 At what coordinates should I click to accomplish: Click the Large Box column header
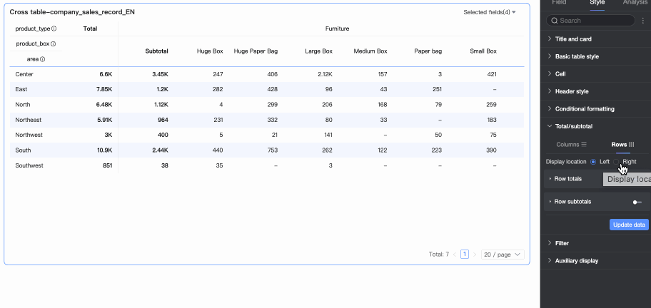[318, 51]
